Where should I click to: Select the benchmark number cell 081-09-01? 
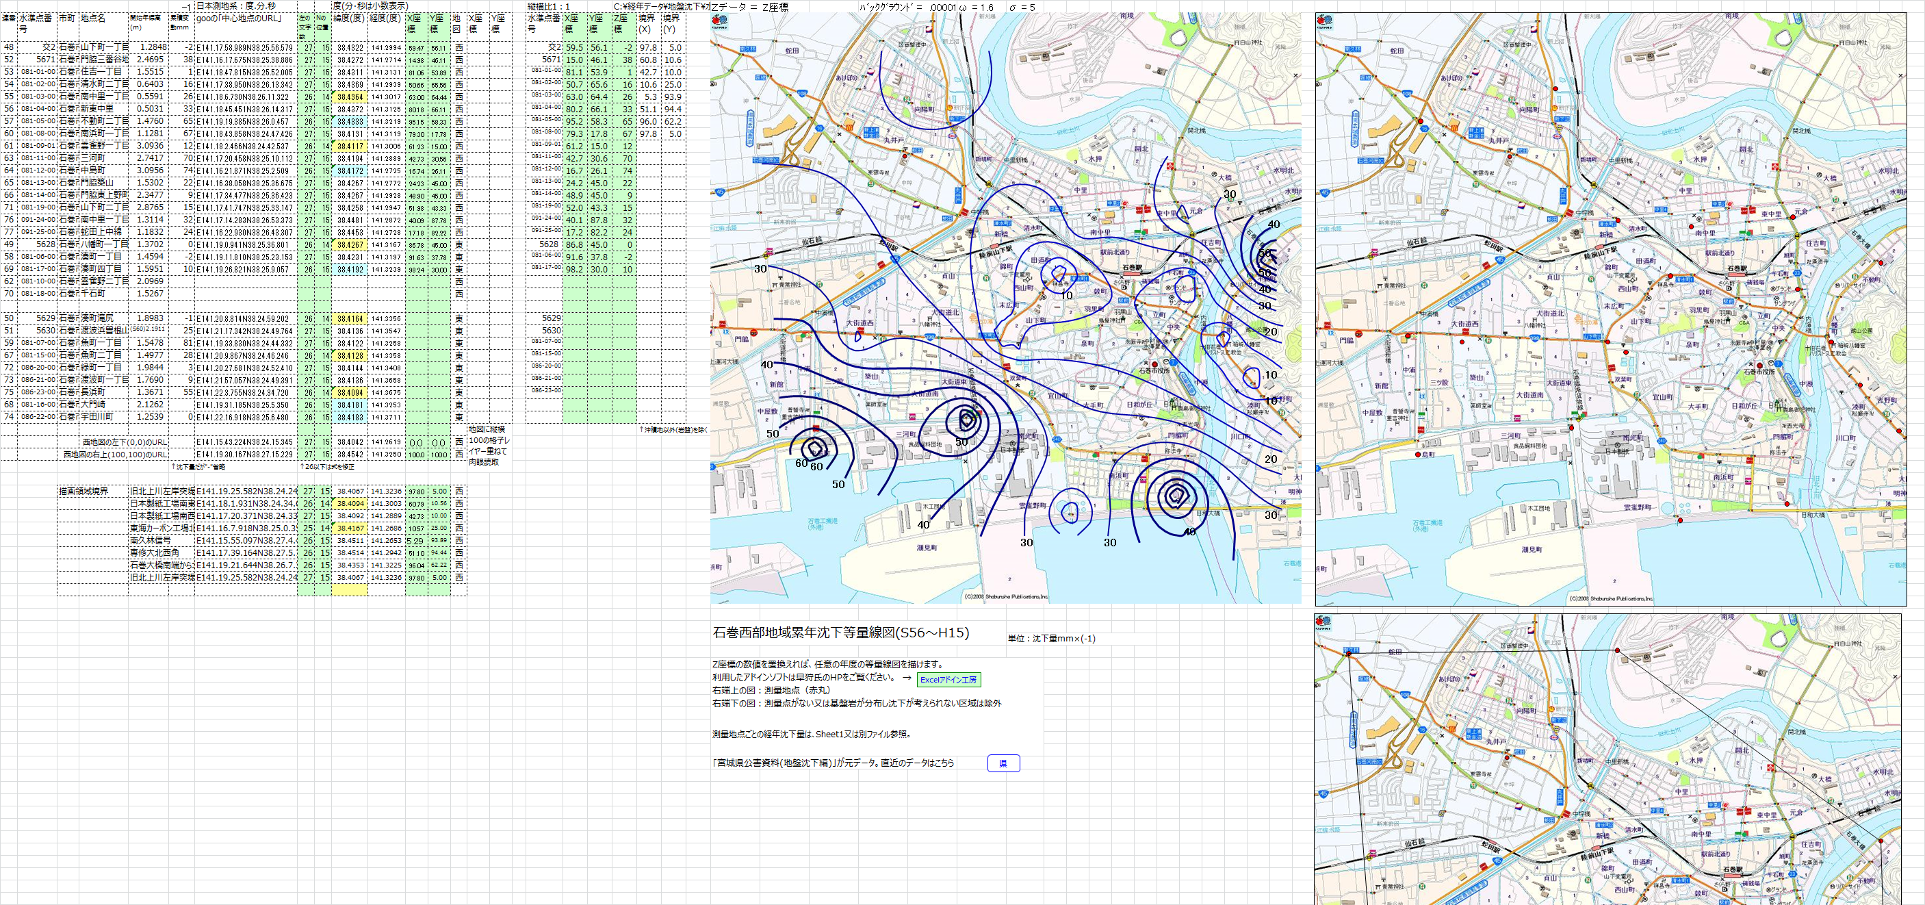(x=38, y=146)
